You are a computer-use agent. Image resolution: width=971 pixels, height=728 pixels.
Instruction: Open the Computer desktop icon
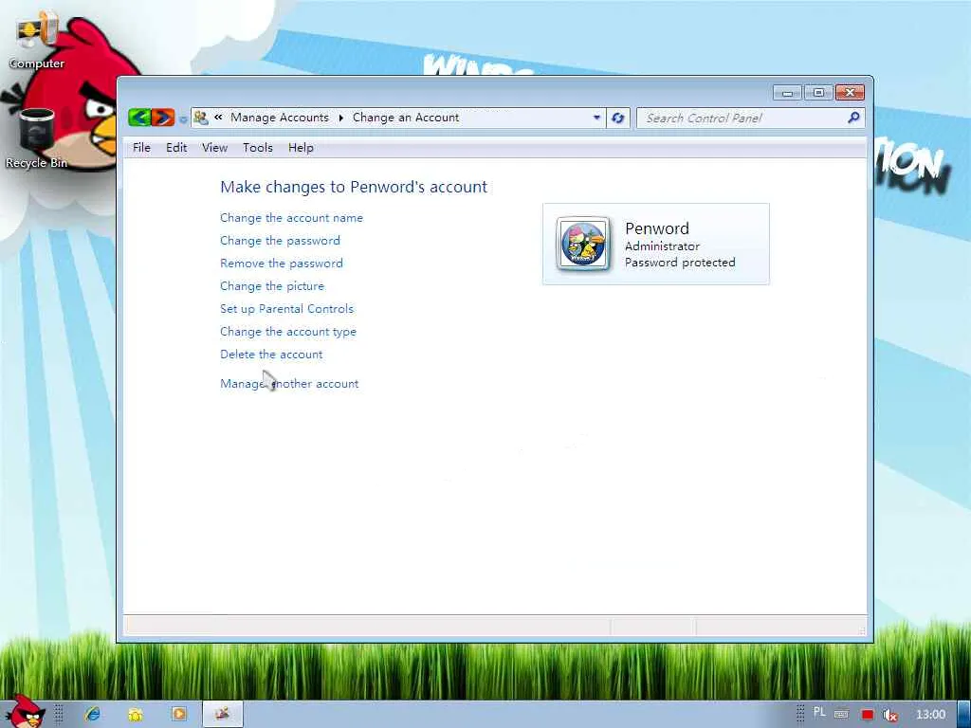click(x=37, y=42)
